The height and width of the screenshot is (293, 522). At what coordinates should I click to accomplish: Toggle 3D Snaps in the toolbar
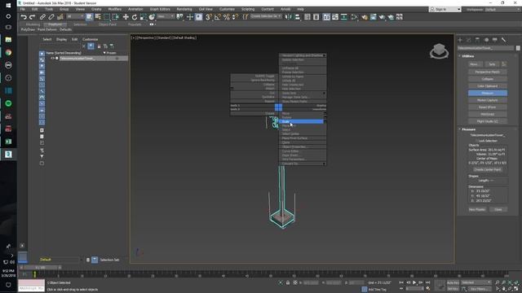pyautogui.click(x=209, y=16)
